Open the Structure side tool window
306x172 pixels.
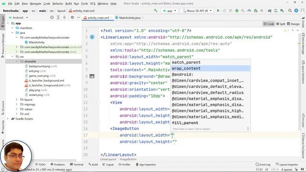coord(3,108)
